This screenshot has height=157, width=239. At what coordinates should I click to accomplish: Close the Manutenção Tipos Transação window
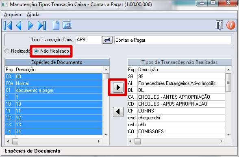pos(228,3)
